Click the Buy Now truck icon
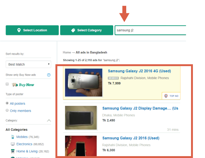This screenshot has width=205, height=158. coord(15,85)
